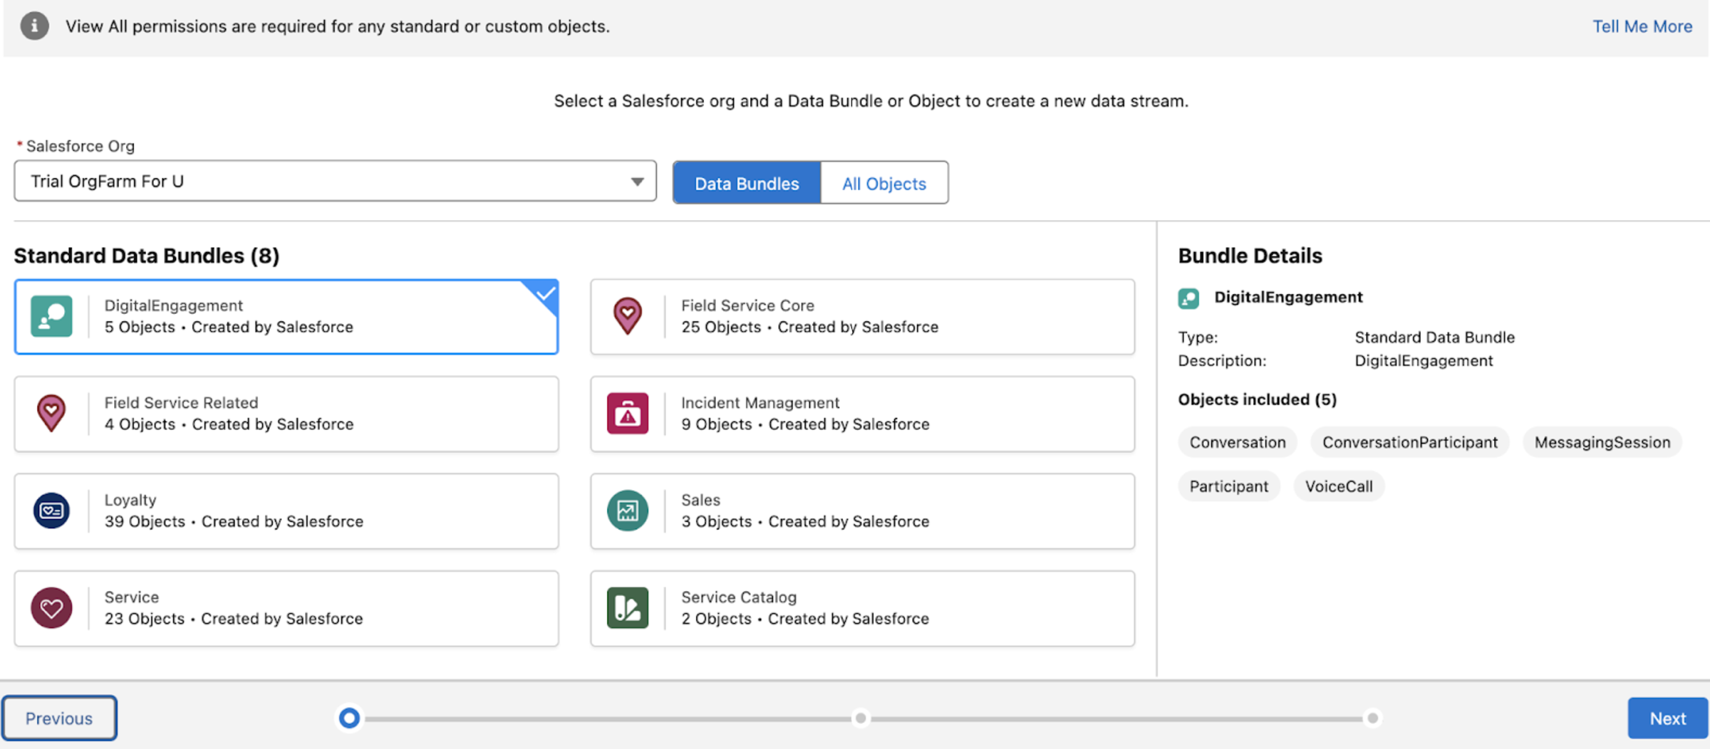Click the Standard Data Bundles (8) heading
Viewport: 1710px width, 749px height.
[x=147, y=256]
